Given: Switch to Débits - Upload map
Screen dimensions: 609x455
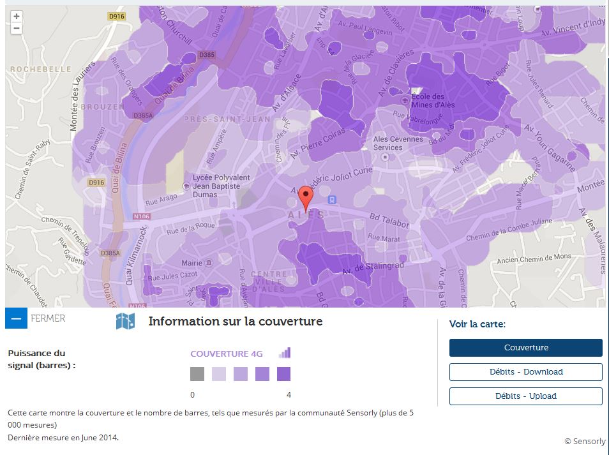Looking at the screenshot, I should pos(525,396).
